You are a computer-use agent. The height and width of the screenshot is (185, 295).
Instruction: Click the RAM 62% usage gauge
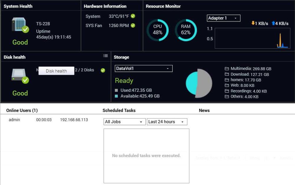click(x=186, y=30)
